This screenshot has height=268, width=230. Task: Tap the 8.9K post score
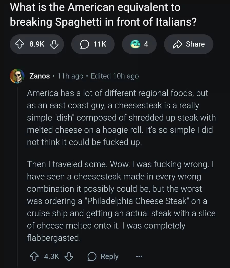37,44
